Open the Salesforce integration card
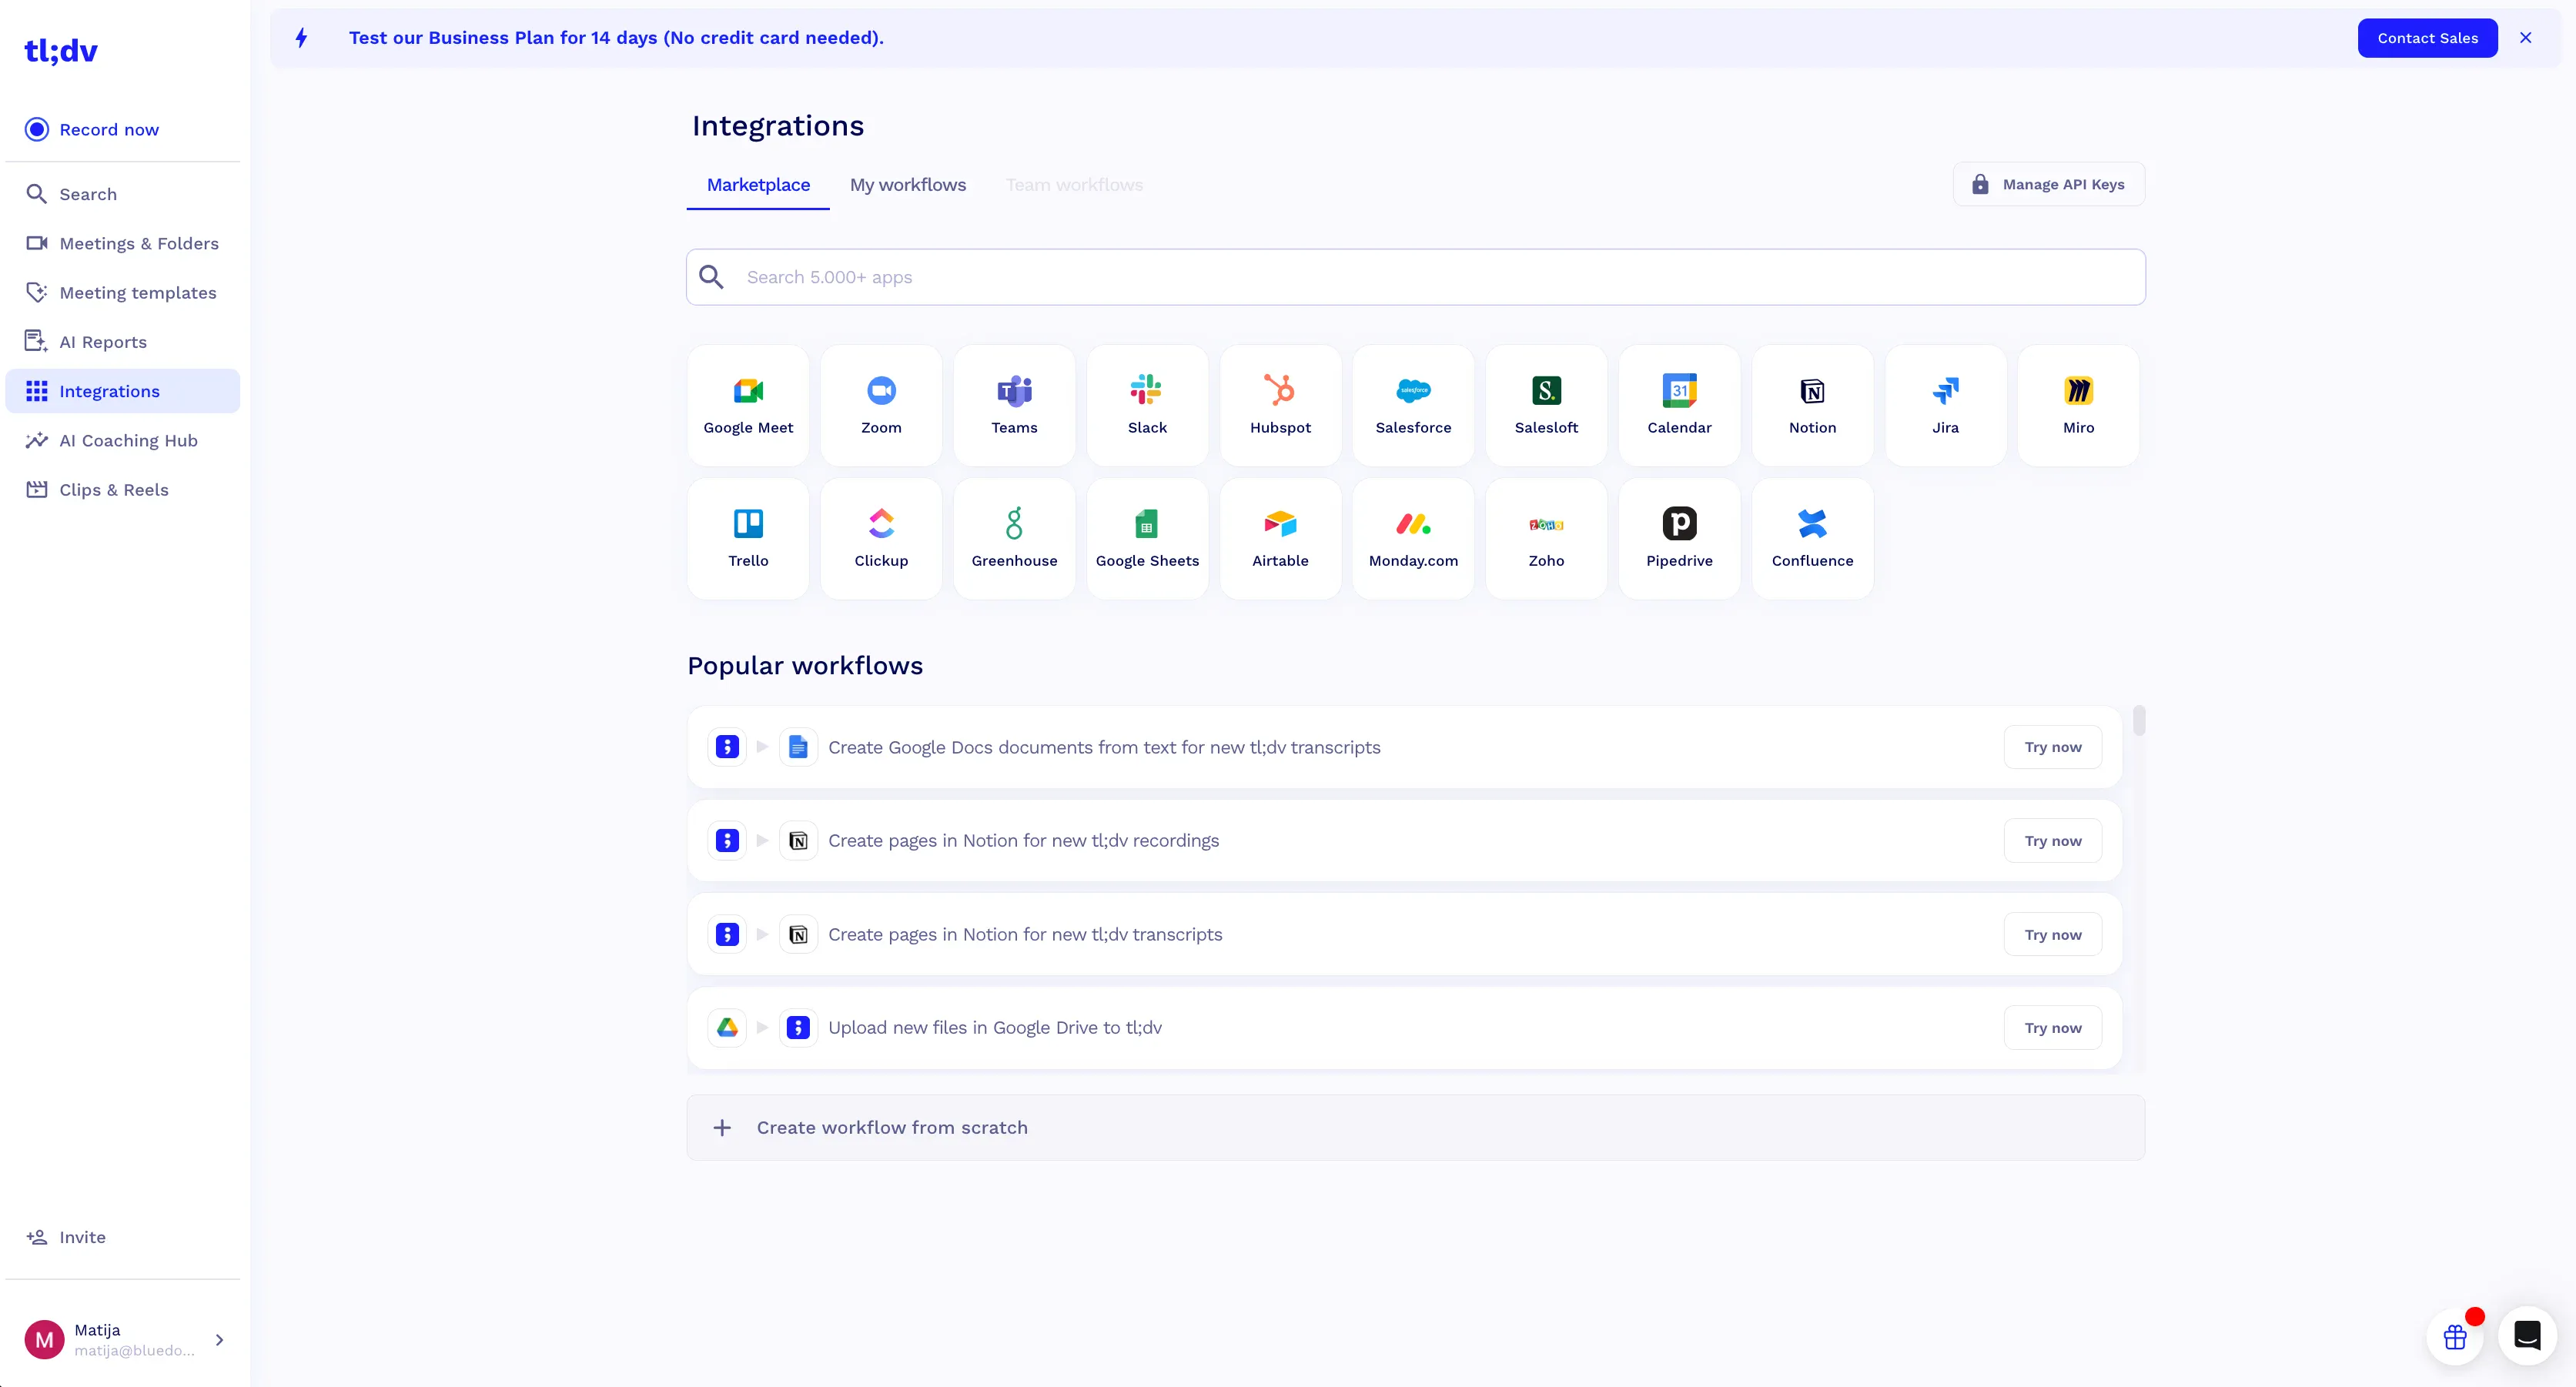Image resolution: width=2576 pixels, height=1387 pixels. coord(1413,405)
